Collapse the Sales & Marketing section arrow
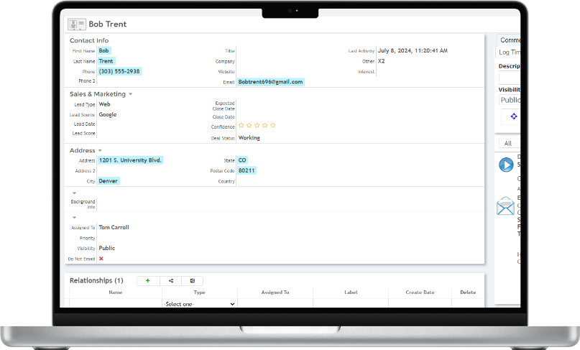Viewport: 580px width, 350px height. tap(130, 94)
